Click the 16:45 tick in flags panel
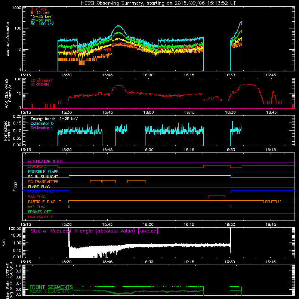This screenshot has width=299, height=299. tap(271, 225)
